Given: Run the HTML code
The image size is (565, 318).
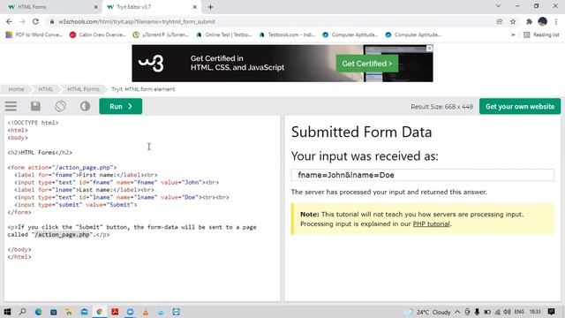Looking at the screenshot, I should point(121,106).
